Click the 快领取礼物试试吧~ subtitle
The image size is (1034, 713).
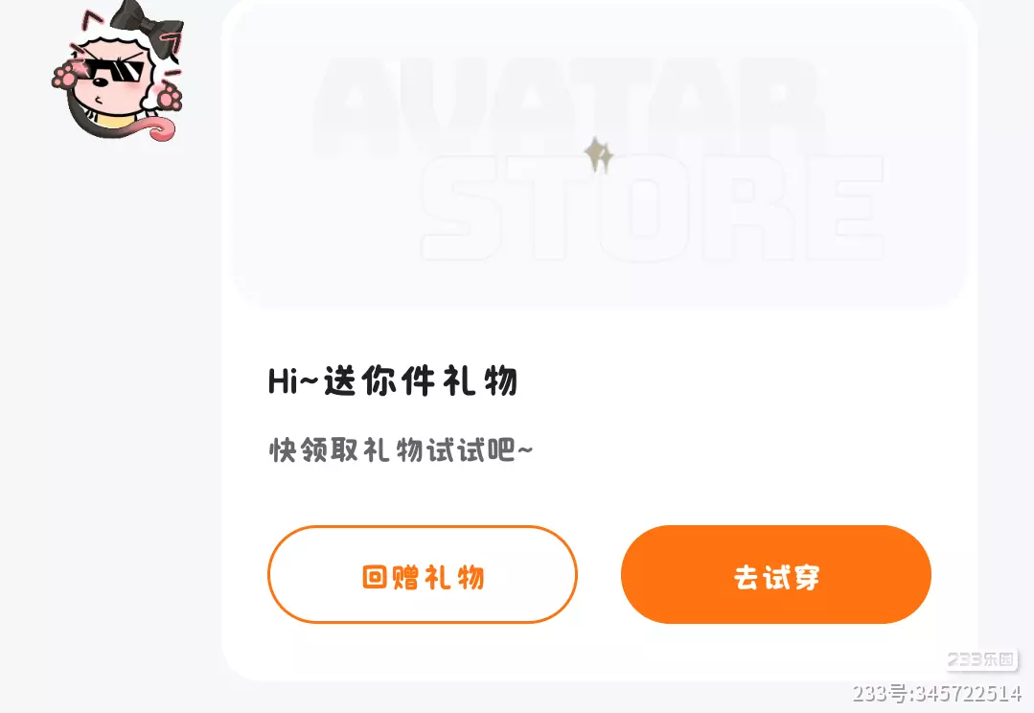pos(401,450)
